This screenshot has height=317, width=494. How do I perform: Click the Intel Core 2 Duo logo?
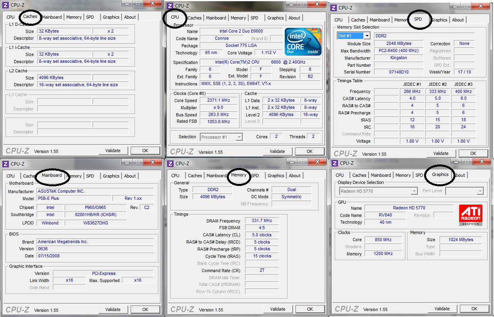pyautogui.click(x=303, y=42)
